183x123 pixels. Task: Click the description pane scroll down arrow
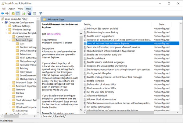81,110
